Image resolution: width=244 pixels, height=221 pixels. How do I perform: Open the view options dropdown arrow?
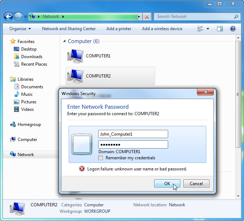click(208, 29)
